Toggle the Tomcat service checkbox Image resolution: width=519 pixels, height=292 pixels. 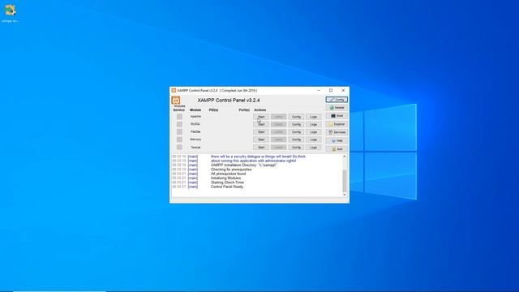(x=179, y=148)
